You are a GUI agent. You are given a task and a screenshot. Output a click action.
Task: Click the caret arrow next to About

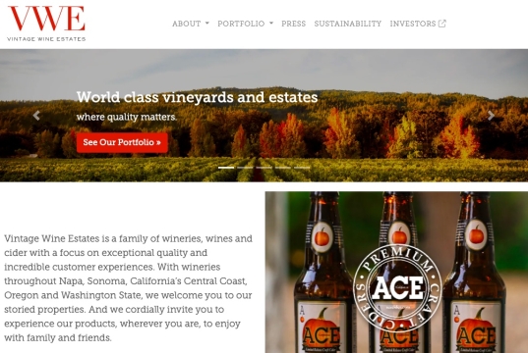(x=207, y=24)
